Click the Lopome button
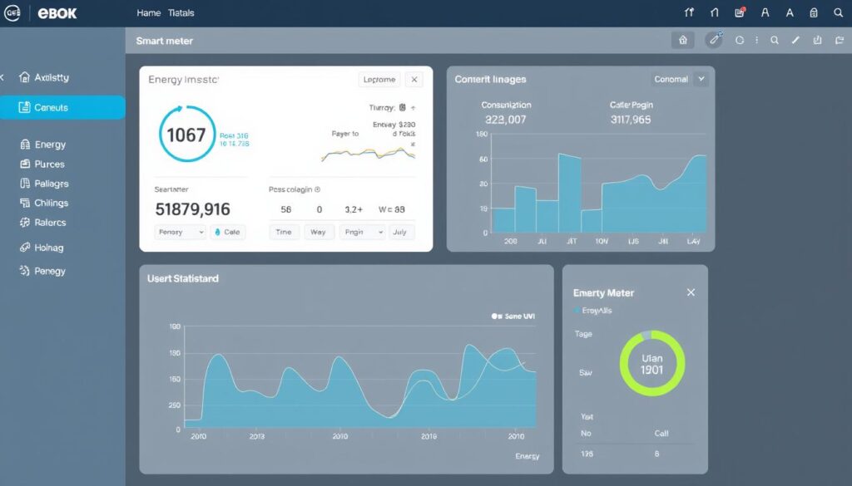Viewport: 852px width, 486px height. point(379,80)
